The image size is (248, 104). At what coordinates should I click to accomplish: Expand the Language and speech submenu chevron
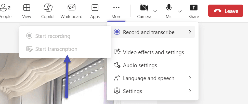pyautogui.click(x=190, y=78)
